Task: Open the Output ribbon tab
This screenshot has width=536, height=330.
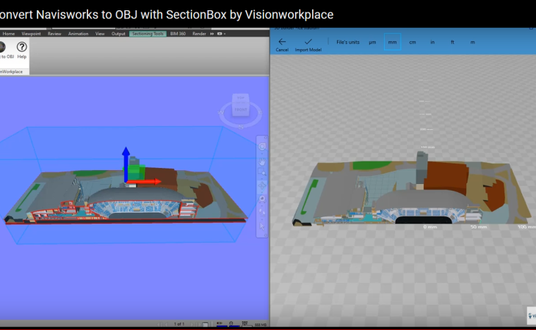Action: [x=118, y=34]
